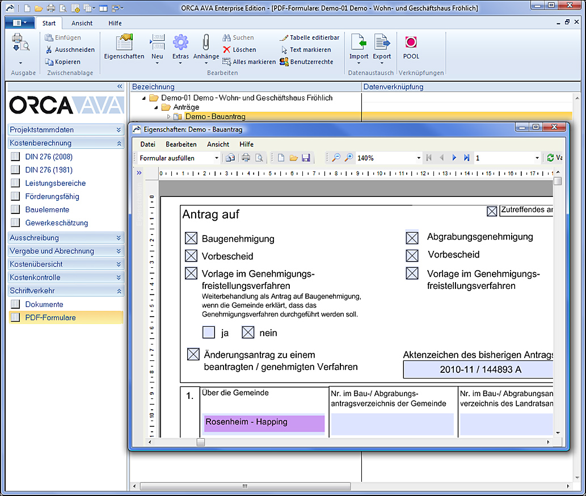Click the Extras gear icon
The width and height of the screenshot is (586, 496).
(x=180, y=44)
